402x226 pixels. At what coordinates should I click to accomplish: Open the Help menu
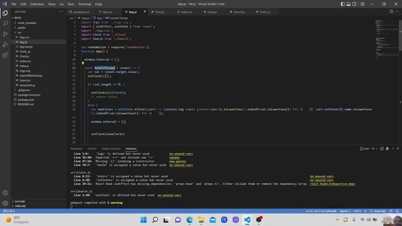point(99,4)
